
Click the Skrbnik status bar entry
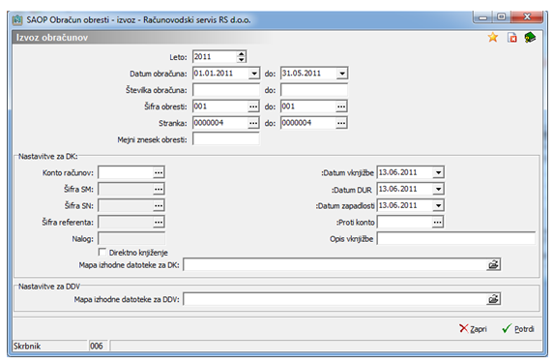(50, 346)
